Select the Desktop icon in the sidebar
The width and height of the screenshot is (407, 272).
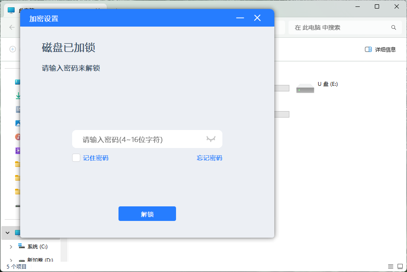[18, 82]
